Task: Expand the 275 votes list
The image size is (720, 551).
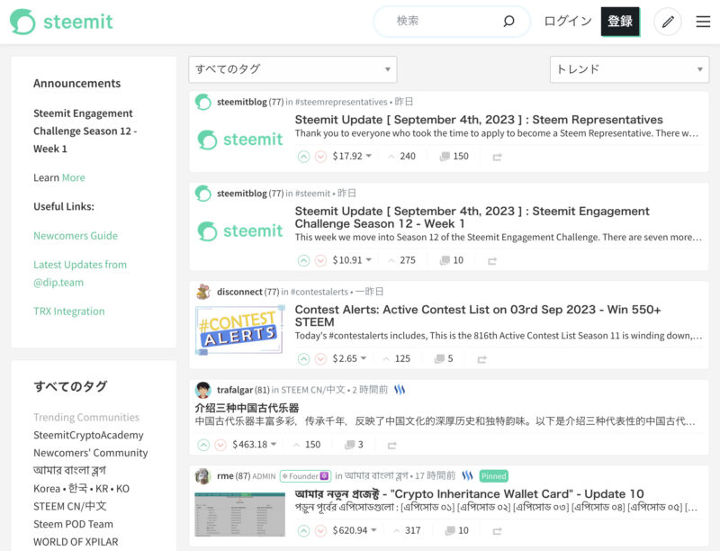Action: point(401,260)
